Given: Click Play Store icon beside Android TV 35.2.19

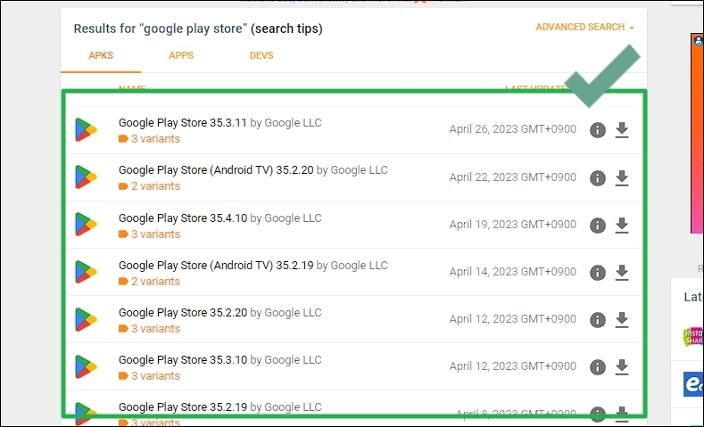Looking at the screenshot, I should pos(86,272).
